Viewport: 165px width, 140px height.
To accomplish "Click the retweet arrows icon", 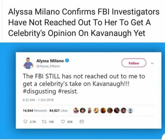I will [x=44, y=122].
